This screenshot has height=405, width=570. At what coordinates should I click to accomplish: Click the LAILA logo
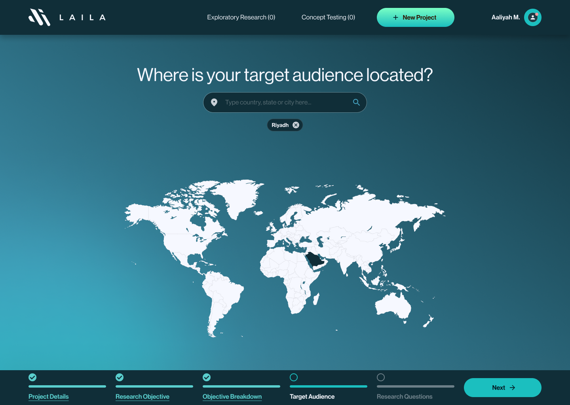click(x=66, y=17)
